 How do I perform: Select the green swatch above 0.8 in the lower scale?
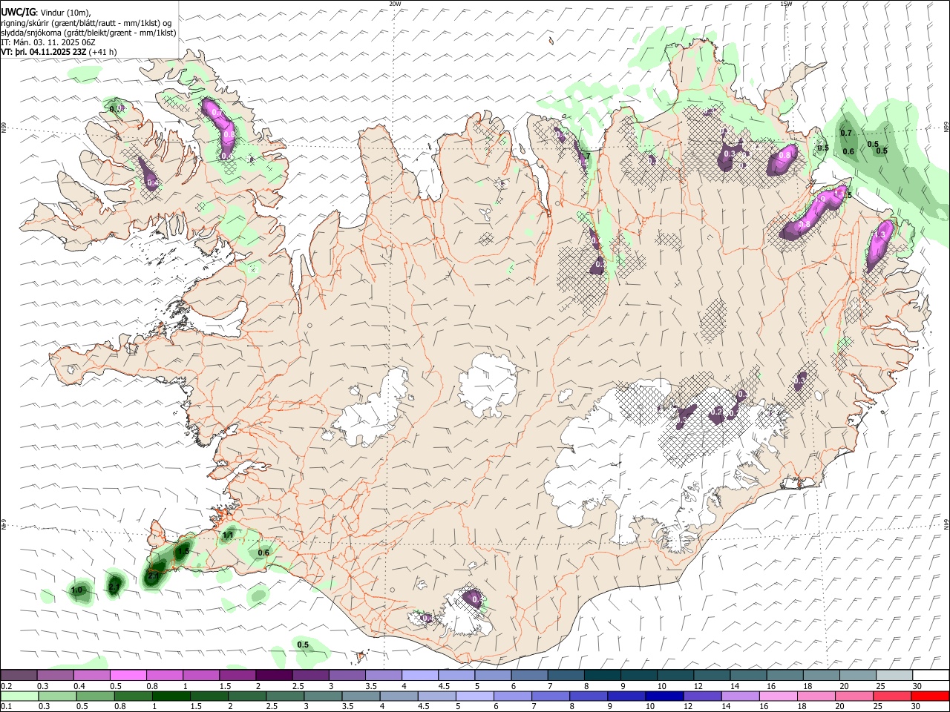133,696
